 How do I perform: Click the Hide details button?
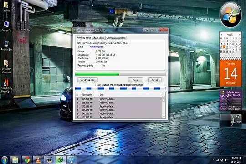tap(87, 80)
